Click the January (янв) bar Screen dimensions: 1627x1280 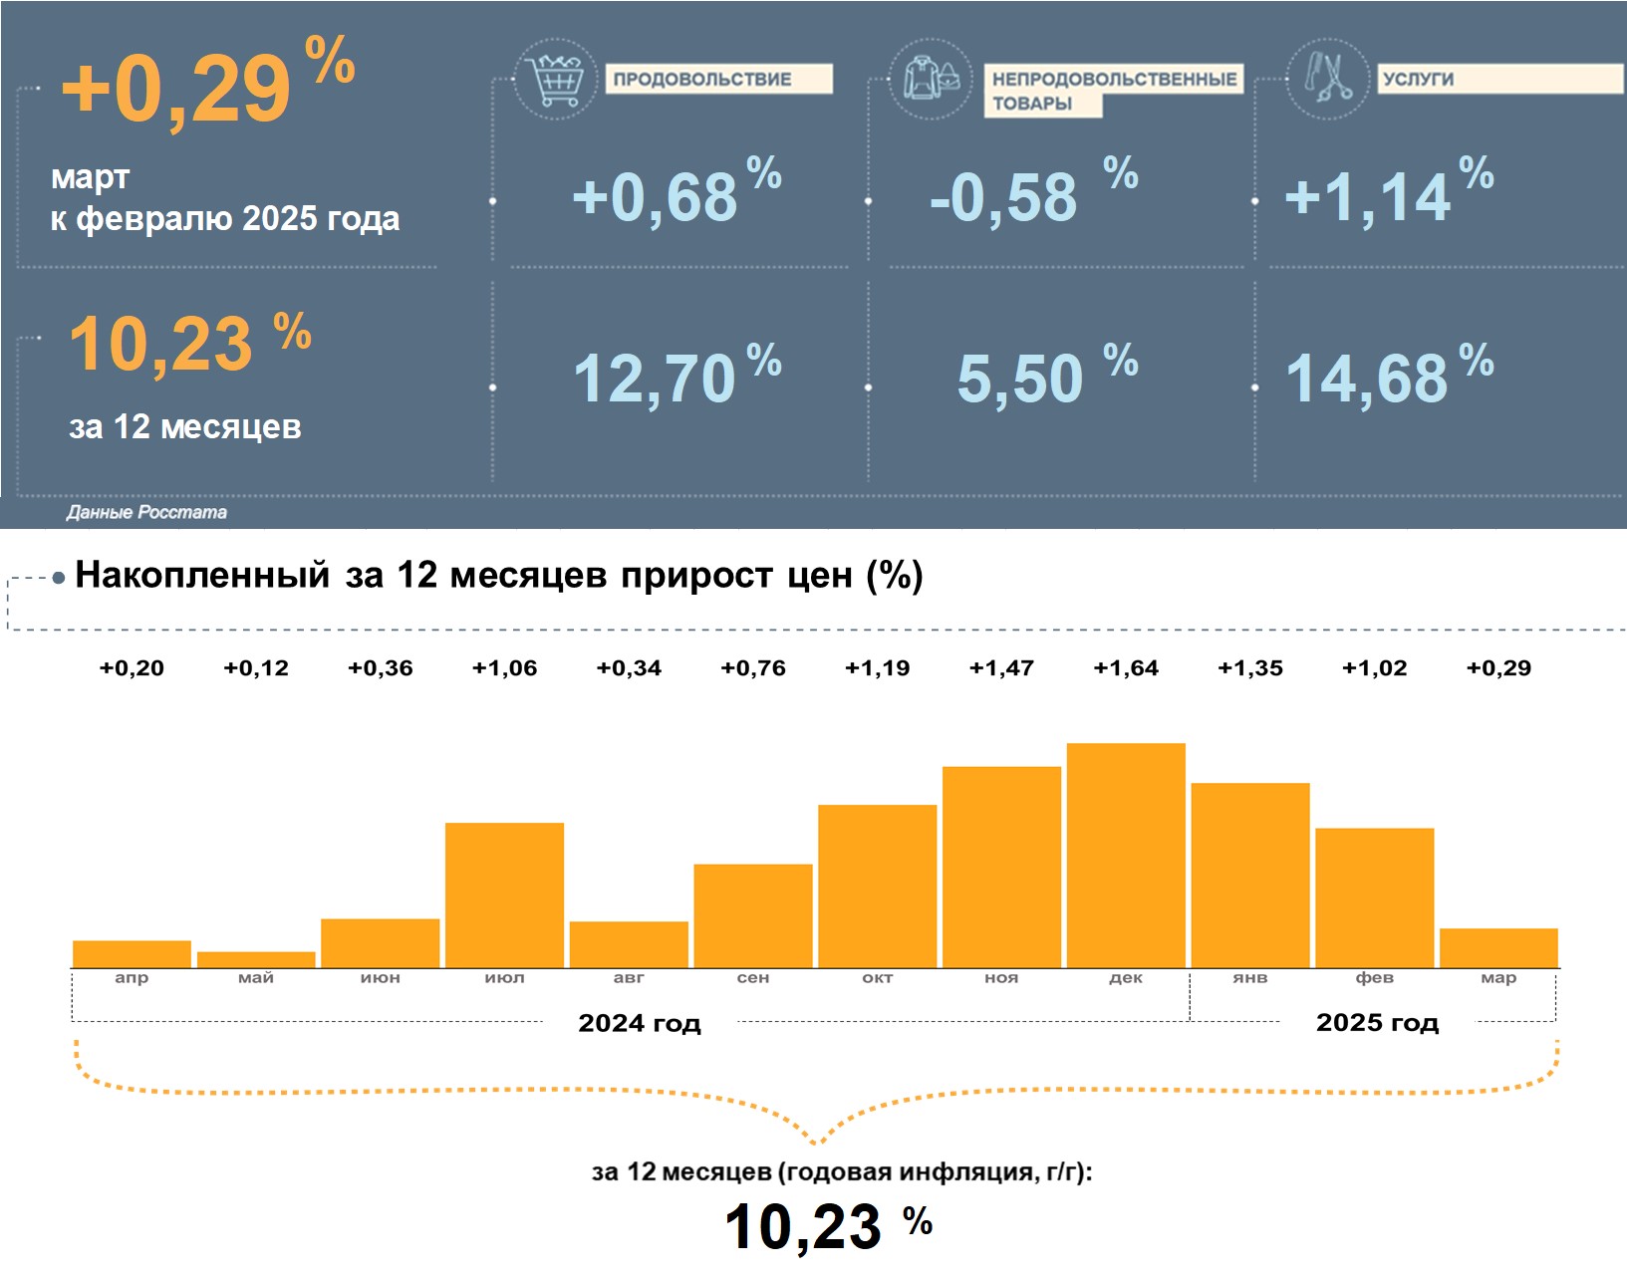pos(1250,876)
